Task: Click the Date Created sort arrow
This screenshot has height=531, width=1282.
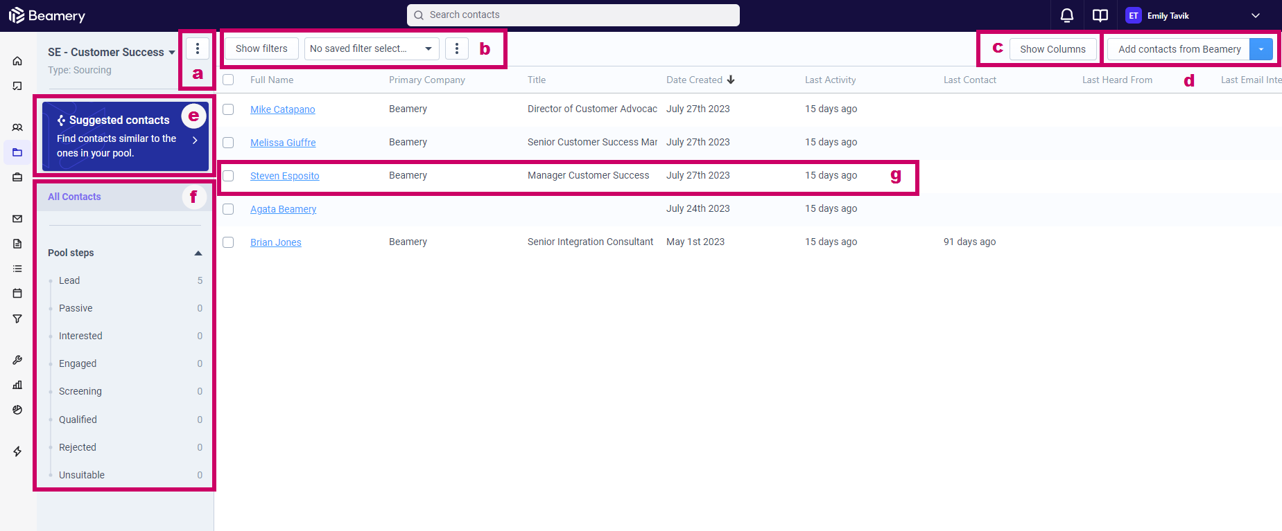Action: 731,80
